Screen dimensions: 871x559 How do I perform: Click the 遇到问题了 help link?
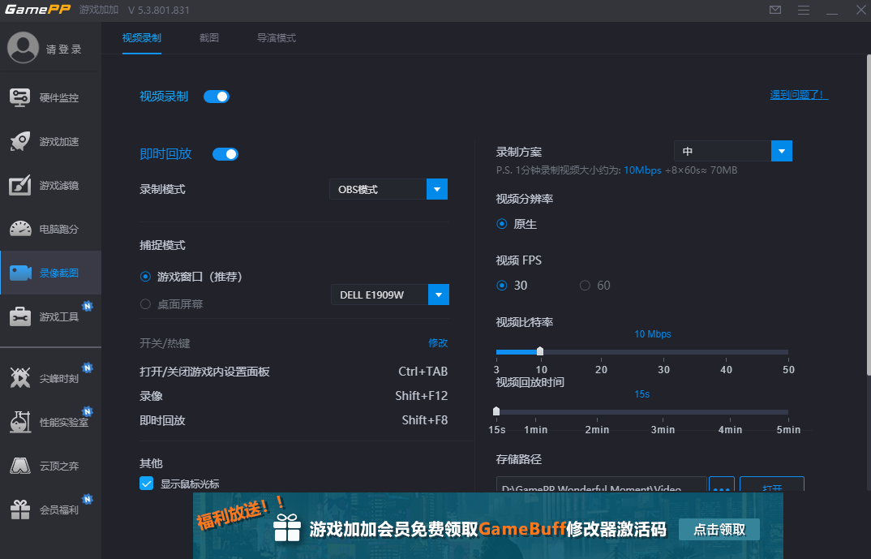coord(799,95)
